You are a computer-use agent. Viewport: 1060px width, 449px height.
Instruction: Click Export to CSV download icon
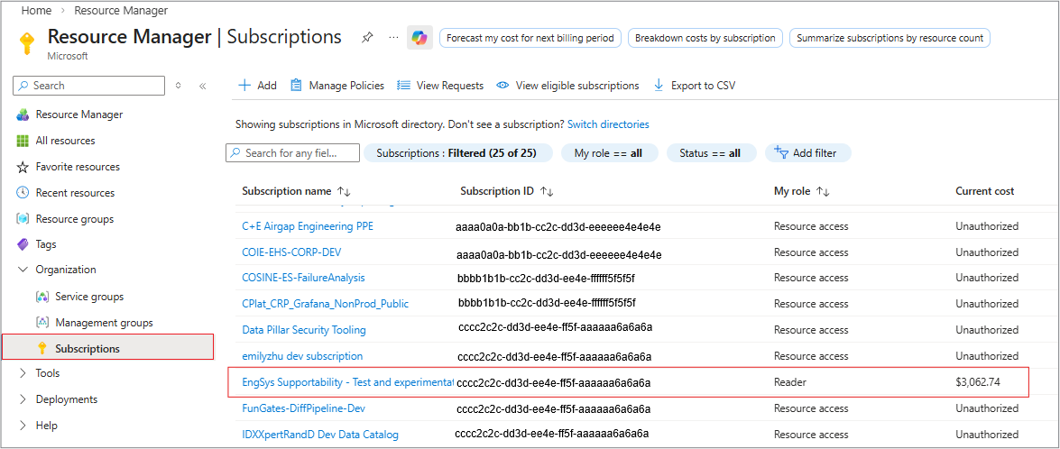tap(659, 86)
